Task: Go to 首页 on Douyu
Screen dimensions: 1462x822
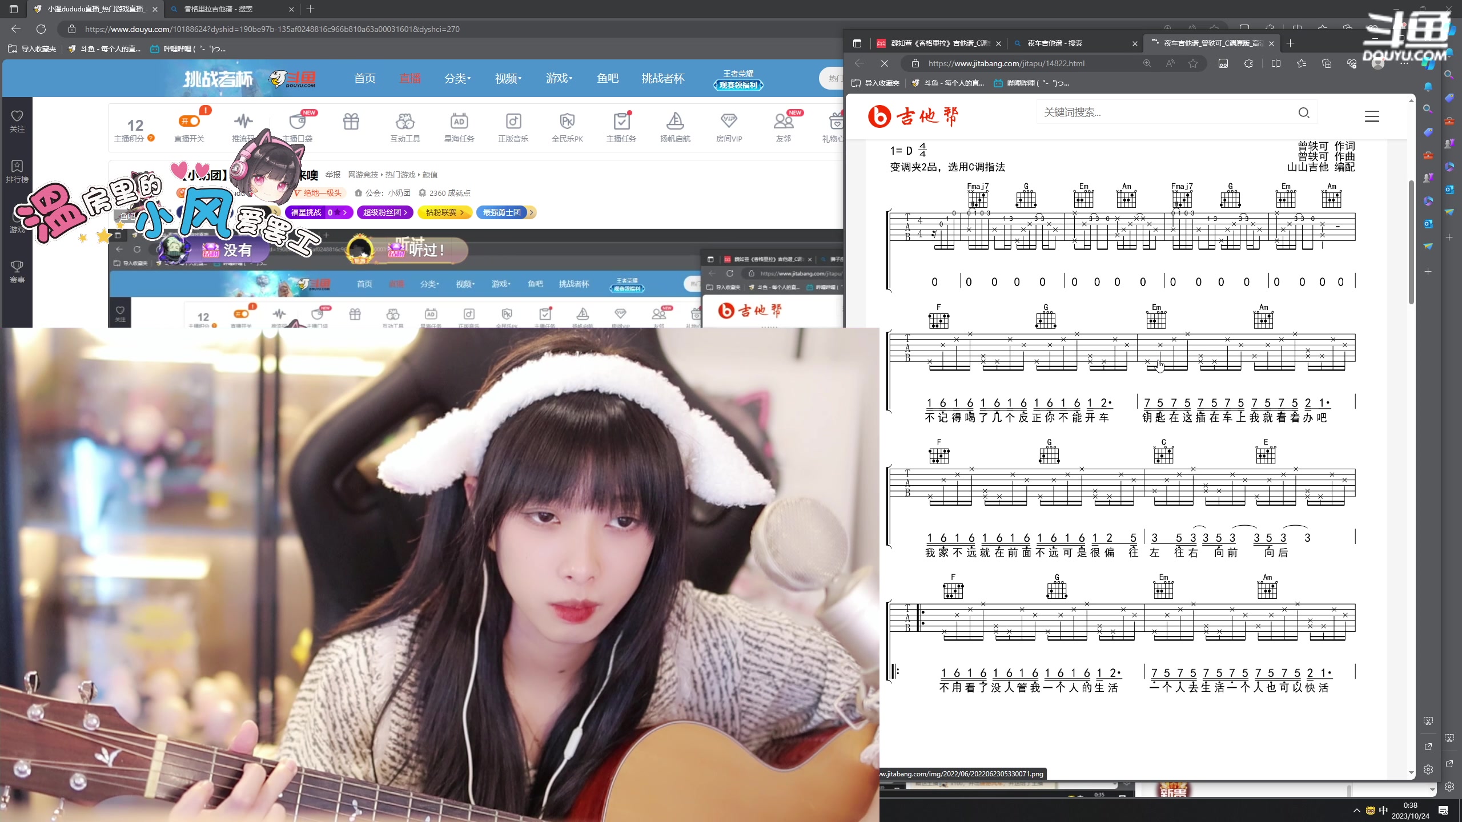Action: pos(365,79)
